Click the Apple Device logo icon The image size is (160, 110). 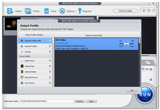click(22, 61)
